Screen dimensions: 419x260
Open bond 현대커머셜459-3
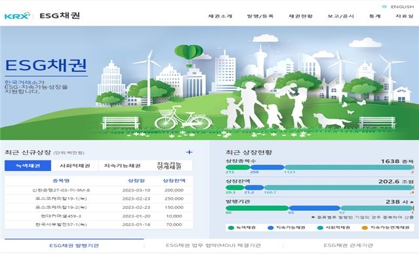[61, 216]
